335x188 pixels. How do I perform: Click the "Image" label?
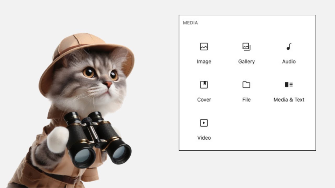204,62
